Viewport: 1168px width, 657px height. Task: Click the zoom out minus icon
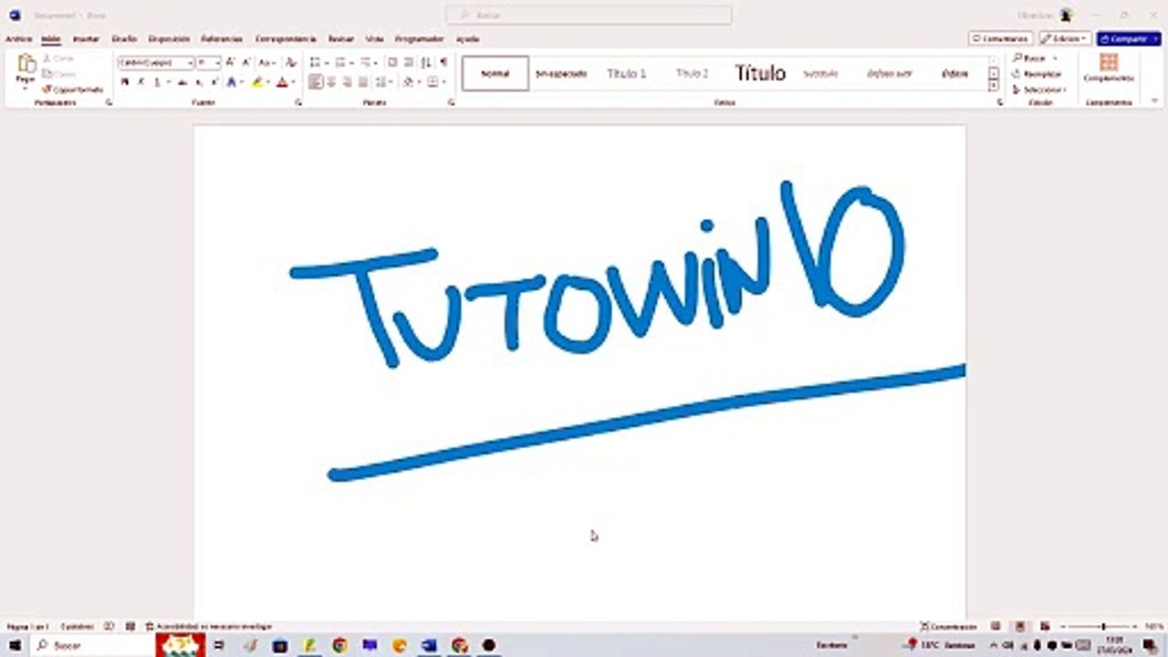tap(1064, 627)
